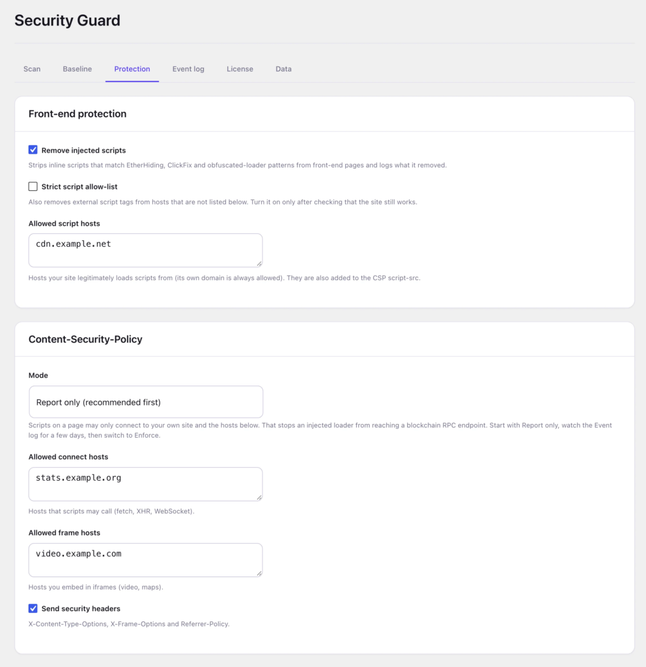Grab resize handle of Allowed frame hosts box
Image resolution: width=646 pixels, height=667 pixels.
(259, 573)
